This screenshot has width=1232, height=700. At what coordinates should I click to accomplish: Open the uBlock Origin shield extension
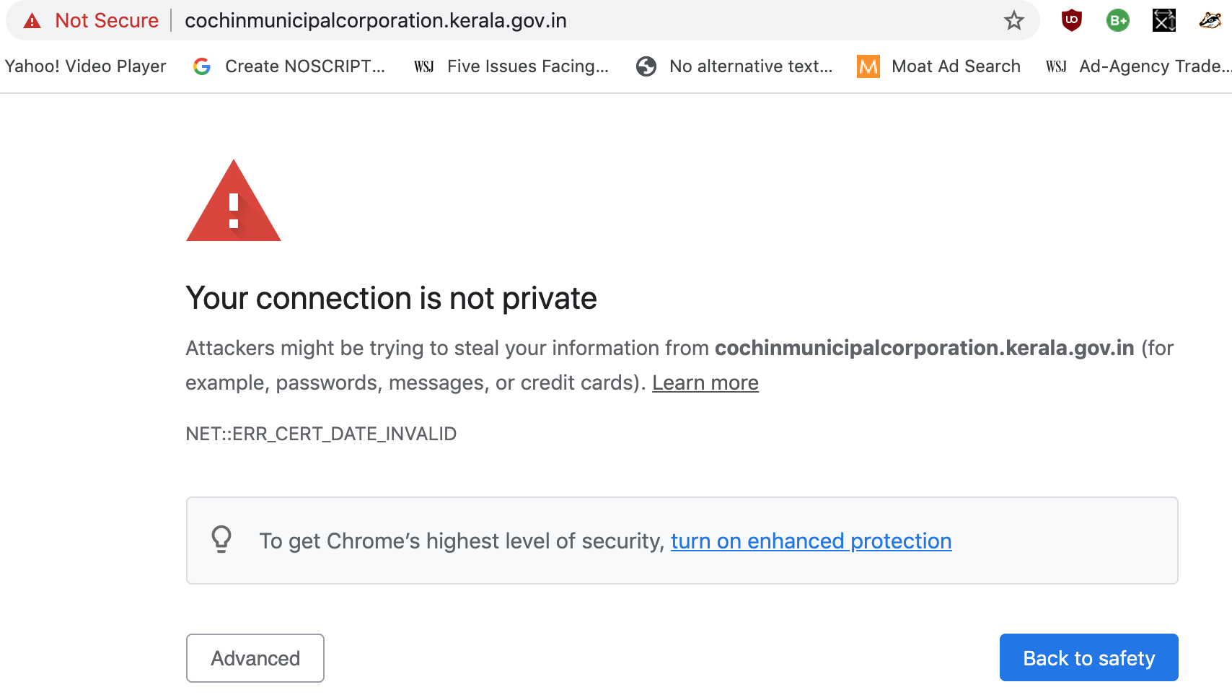[x=1072, y=21]
